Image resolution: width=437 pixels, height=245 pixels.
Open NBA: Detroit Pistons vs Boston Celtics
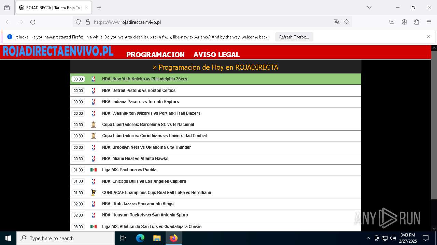(x=139, y=91)
